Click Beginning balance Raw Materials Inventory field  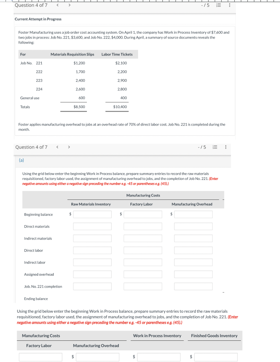92,214
